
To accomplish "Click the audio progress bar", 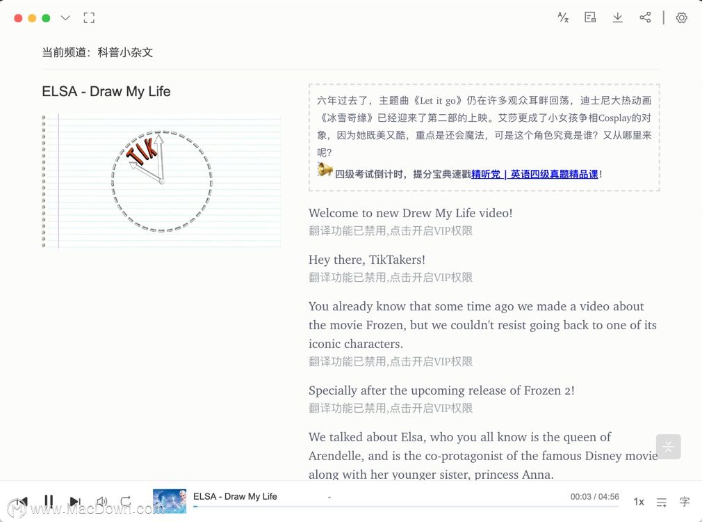I will click(406, 506).
